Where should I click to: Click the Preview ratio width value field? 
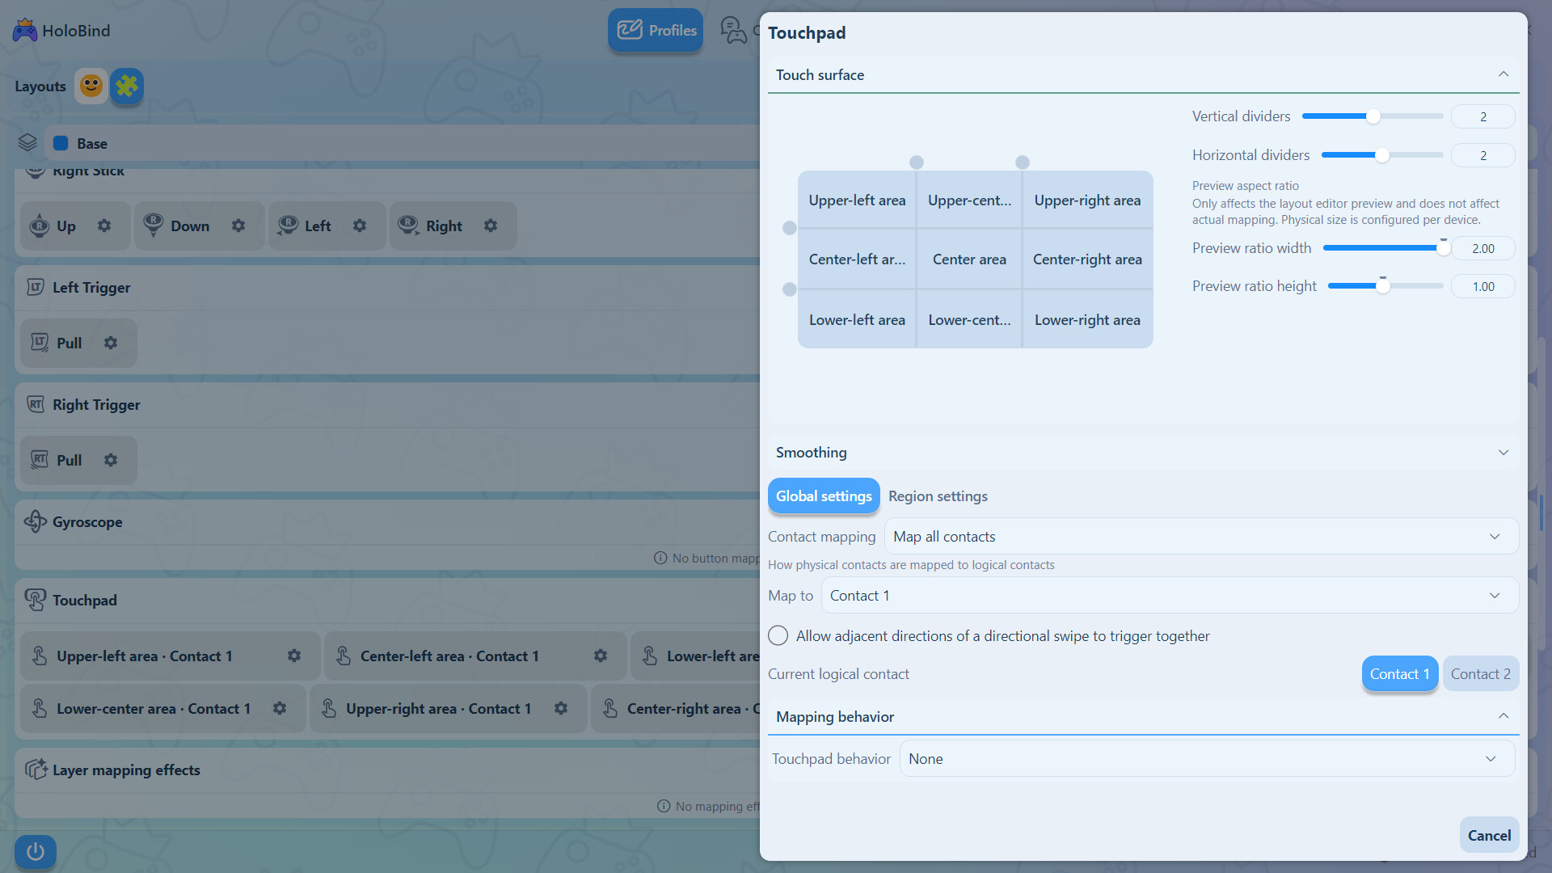click(1482, 248)
